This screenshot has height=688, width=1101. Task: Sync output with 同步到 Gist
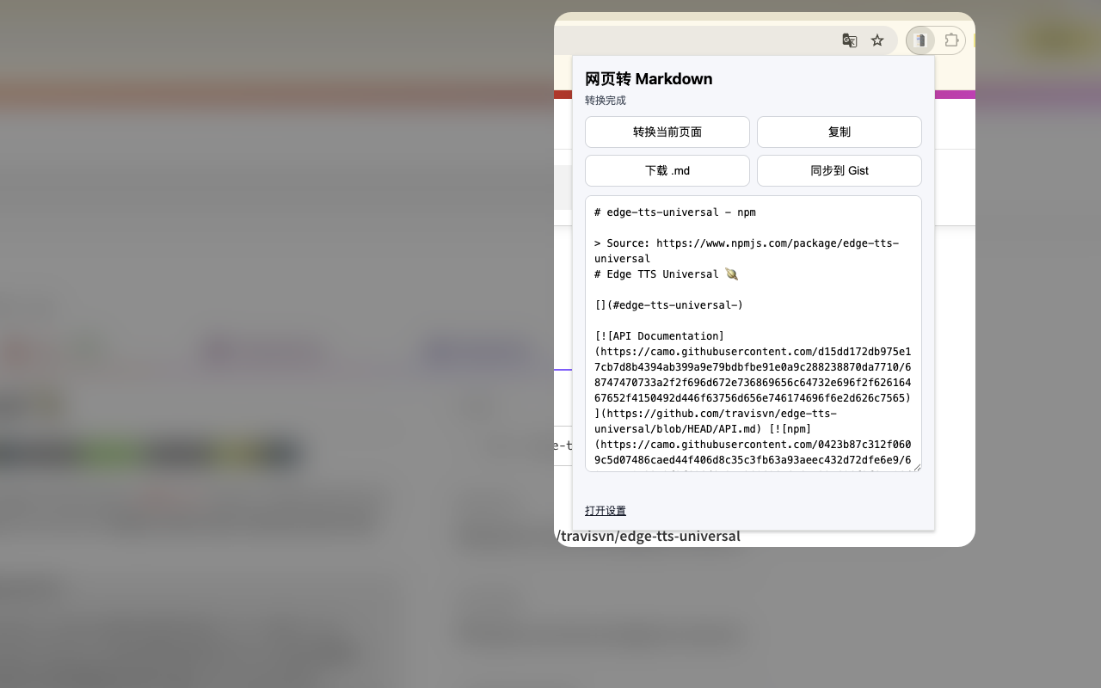(x=840, y=170)
